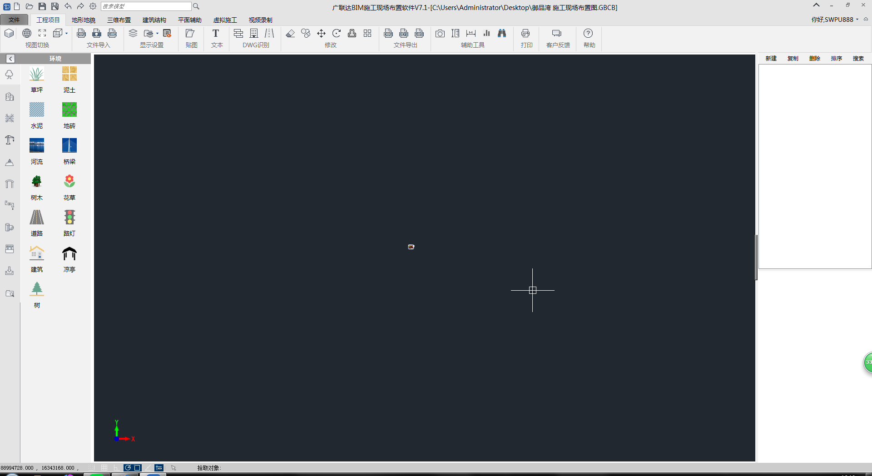872x476 pixels.
Task: Click the stamp modify tool
Action: point(352,33)
